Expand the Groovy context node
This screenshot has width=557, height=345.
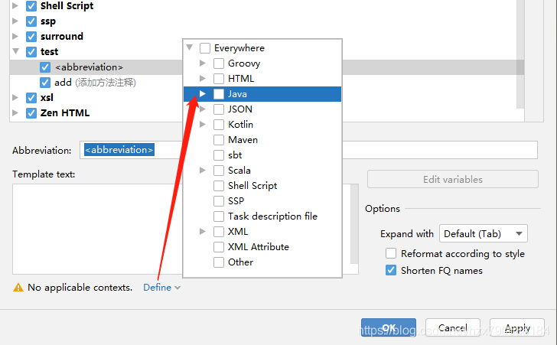(x=202, y=63)
